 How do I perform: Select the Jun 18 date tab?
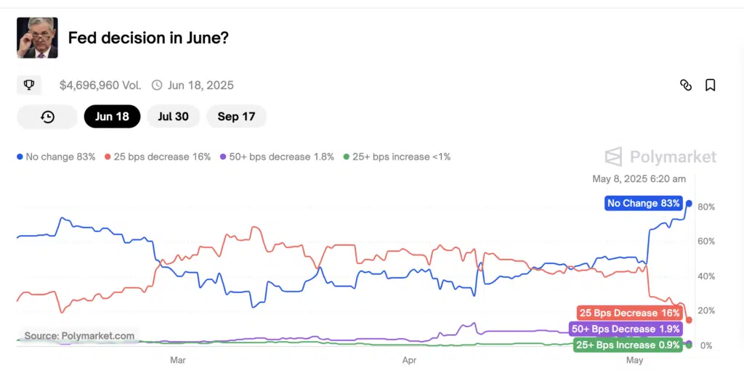pyautogui.click(x=112, y=117)
